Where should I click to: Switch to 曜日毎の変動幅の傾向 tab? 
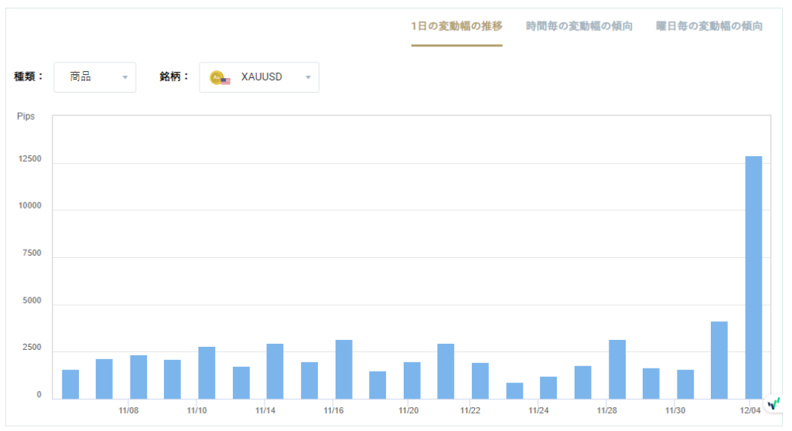tap(709, 26)
